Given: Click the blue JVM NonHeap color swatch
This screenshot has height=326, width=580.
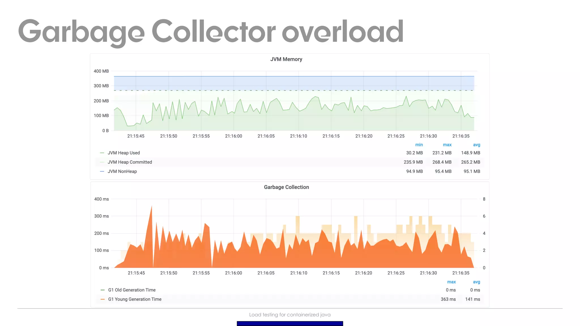Looking at the screenshot, I should click(x=102, y=171).
